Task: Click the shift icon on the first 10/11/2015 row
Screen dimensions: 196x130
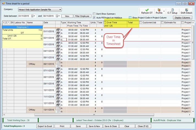Action: (x=58, y=89)
